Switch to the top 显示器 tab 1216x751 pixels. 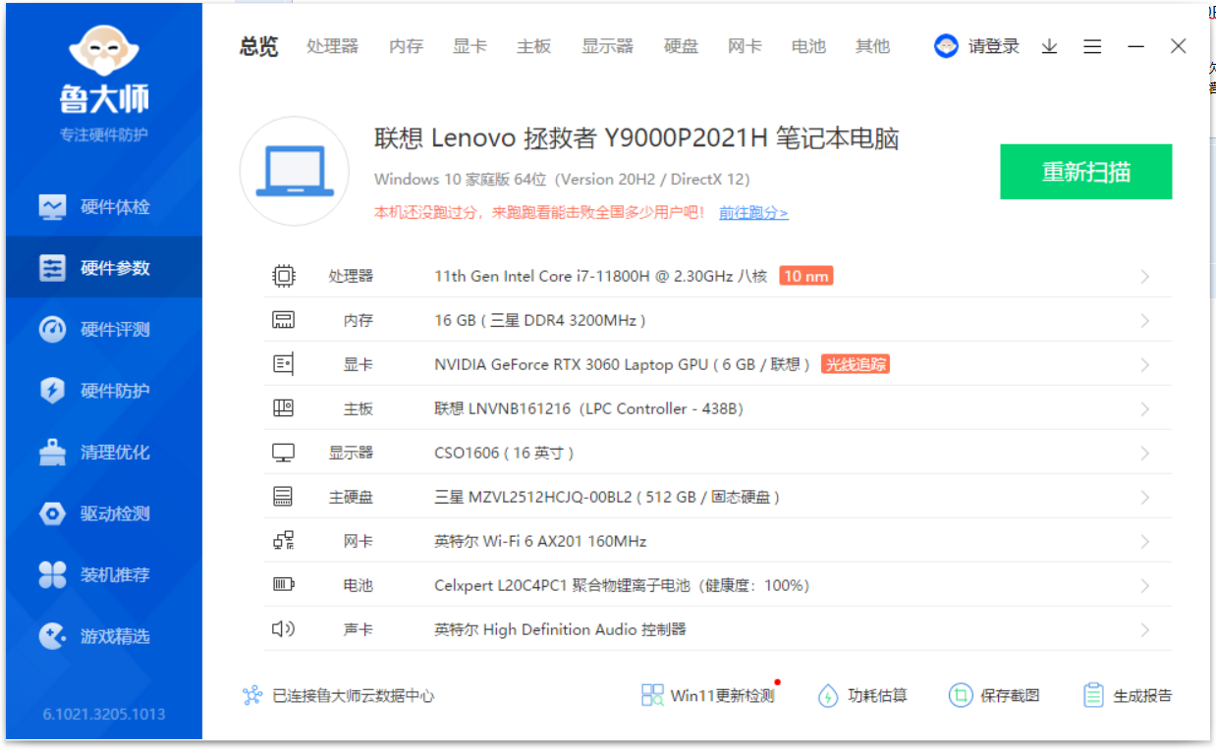(x=607, y=46)
